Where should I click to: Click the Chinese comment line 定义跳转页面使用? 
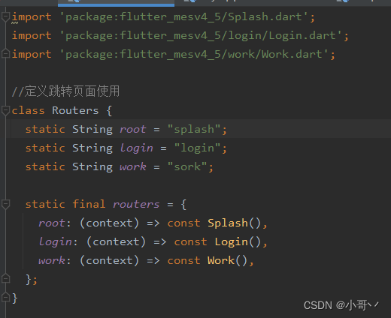[65, 91]
